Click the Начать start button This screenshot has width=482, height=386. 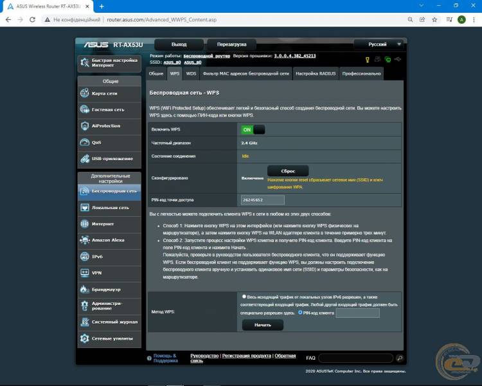tap(263, 325)
